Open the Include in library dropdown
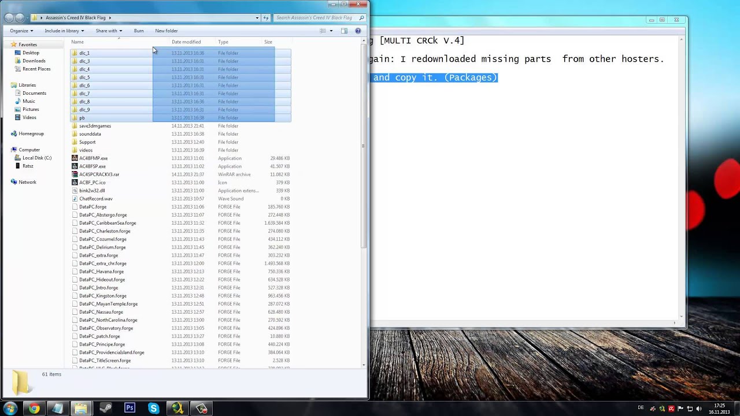The height and width of the screenshot is (416, 740). pos(64,31)
